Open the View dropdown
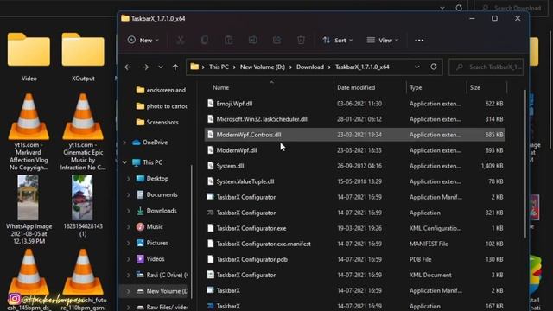553x311 pixels. pyautogui.click(x=383, y=41)
